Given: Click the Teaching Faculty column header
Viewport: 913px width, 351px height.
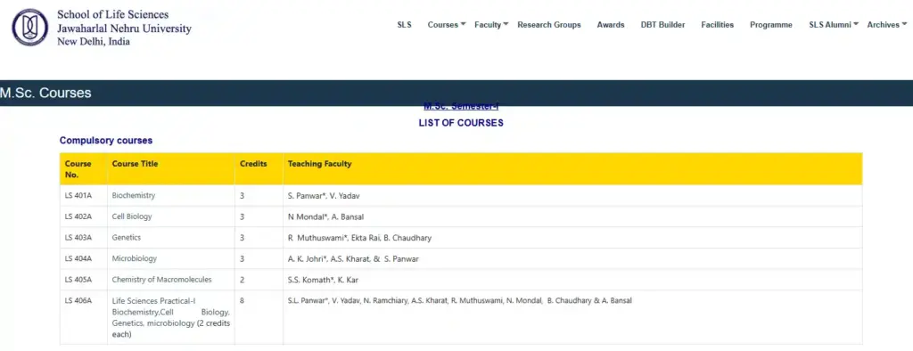Looking at the screenshot, I should pyautogui.click(x=320, y=164).
